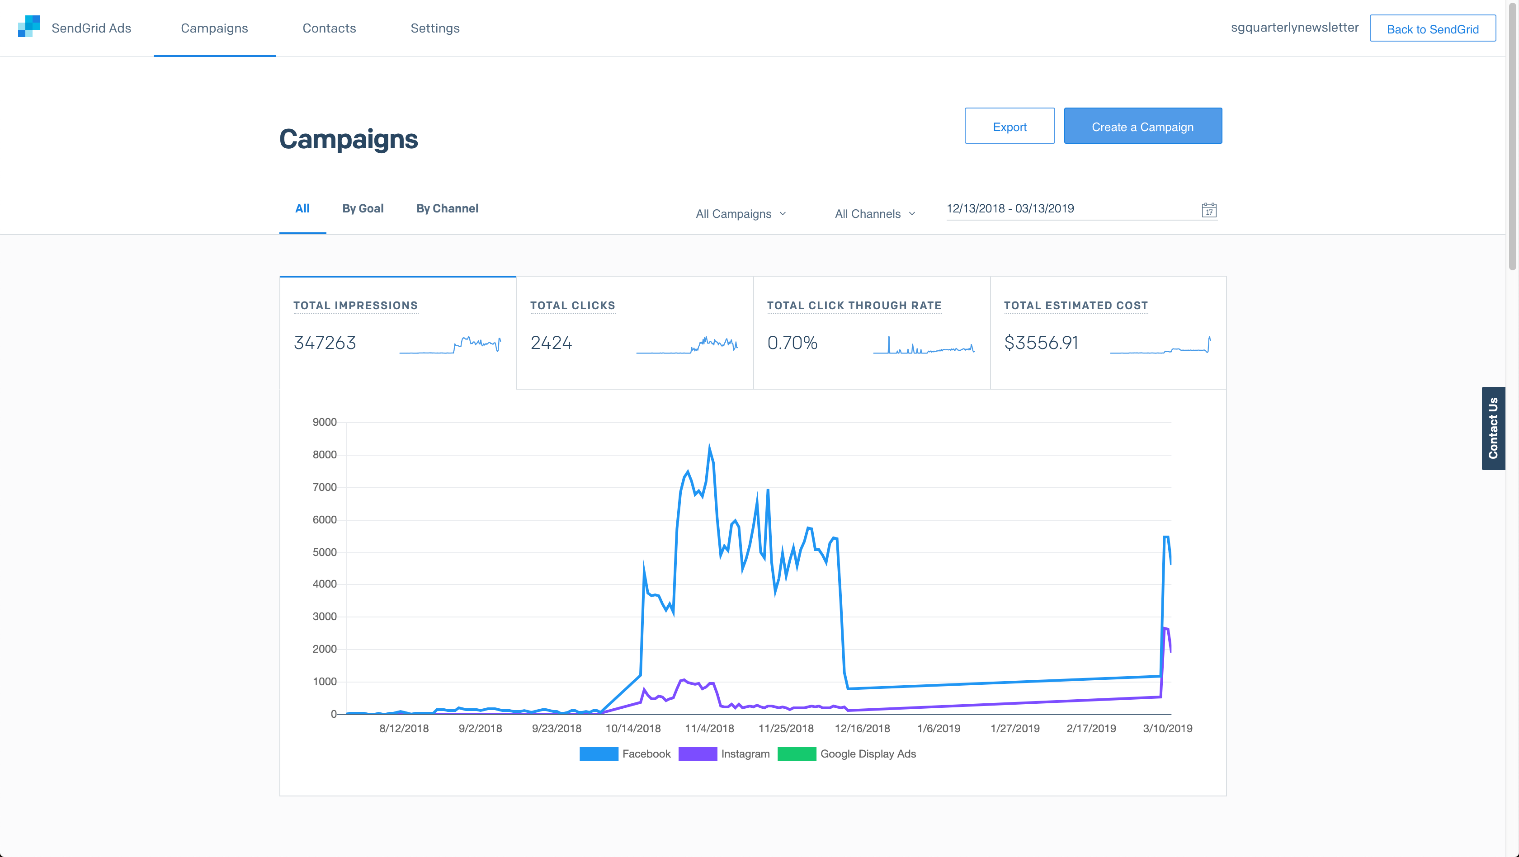Open the All Campaigns dropdown
The height and width of the screenshot is (857, 1519).
click(x=741, y=213)
